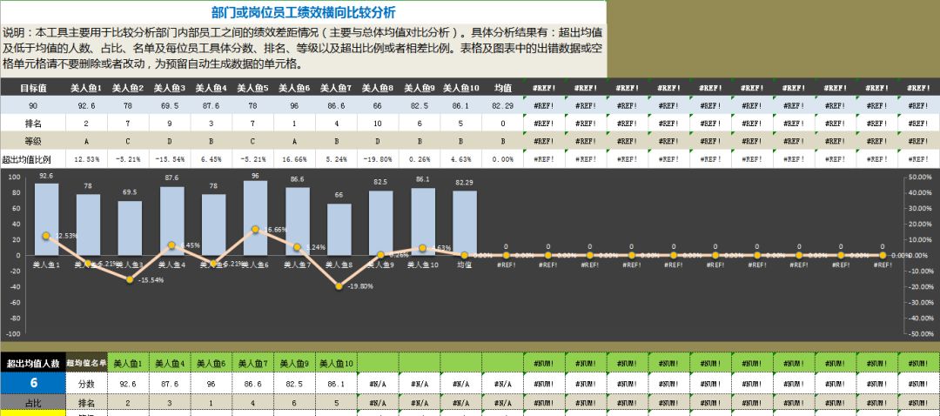Viewport: 940px width, 416px height.
Task: Click 美人鱼10 in the bottom name list
Action: click(x=336, y=363)
